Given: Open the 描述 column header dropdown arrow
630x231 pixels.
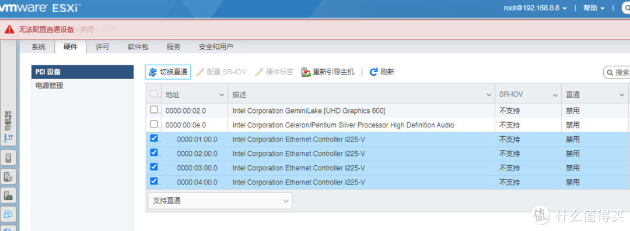Looking at the screenshot, I should point(489,95).
